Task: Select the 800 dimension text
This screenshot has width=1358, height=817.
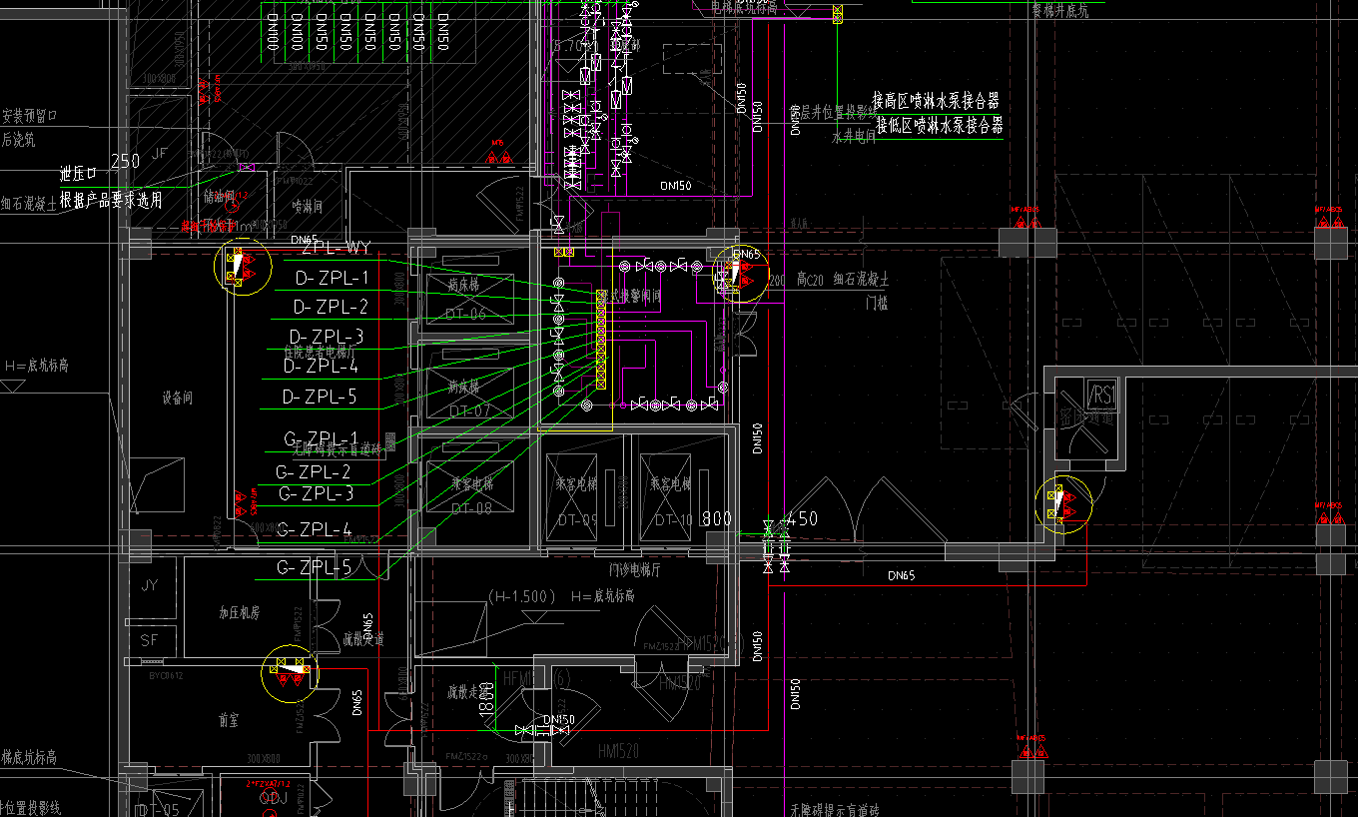Action: click(716, 518)
